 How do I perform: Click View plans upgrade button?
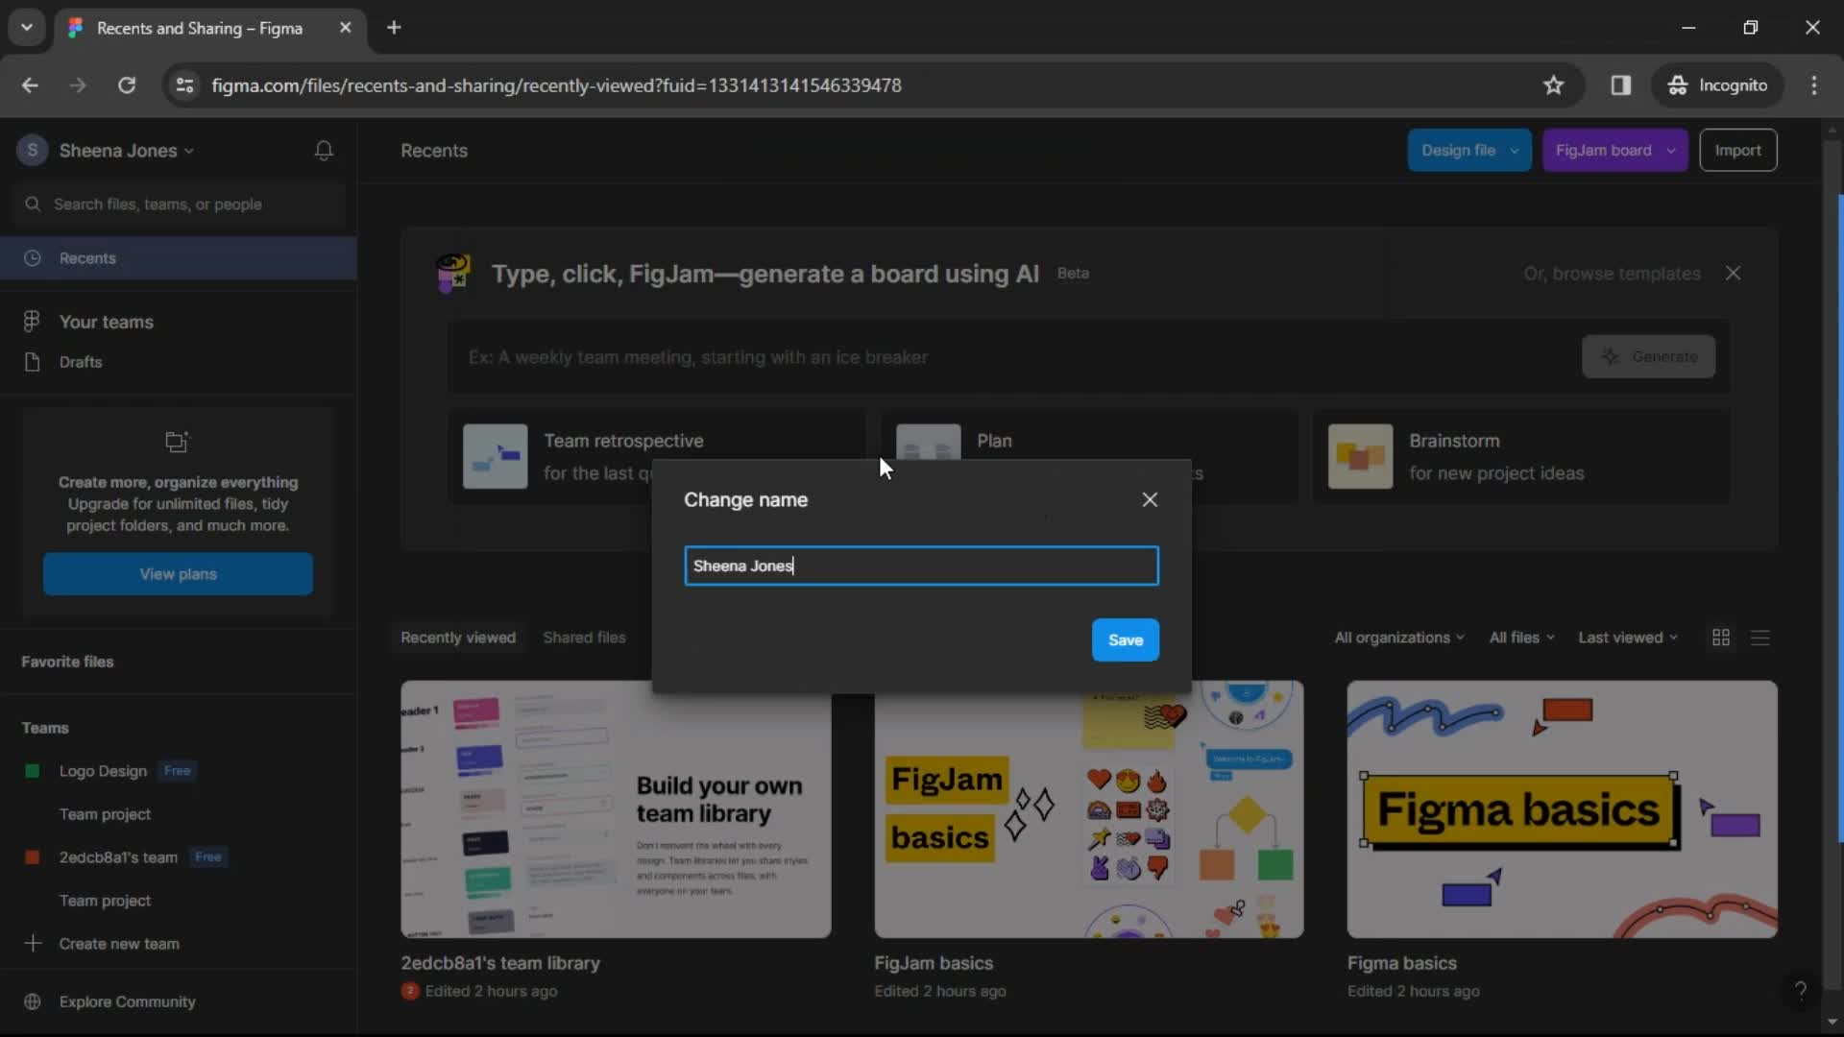[x=178, y=573]
